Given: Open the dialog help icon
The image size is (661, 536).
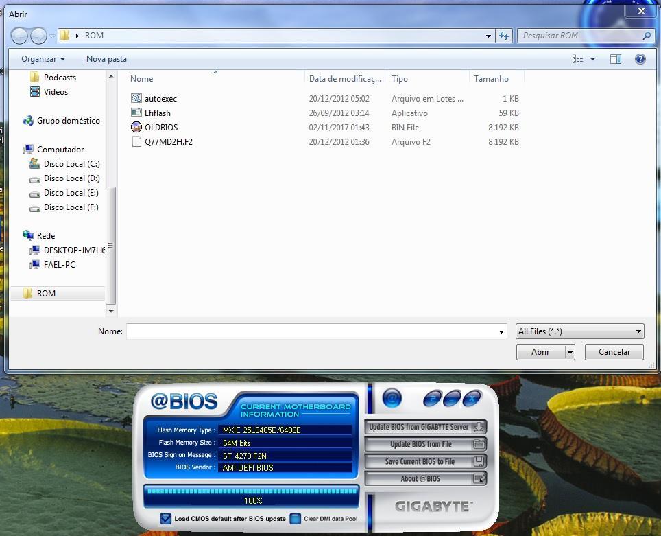Looking at the screenshot, I should 640,59.
